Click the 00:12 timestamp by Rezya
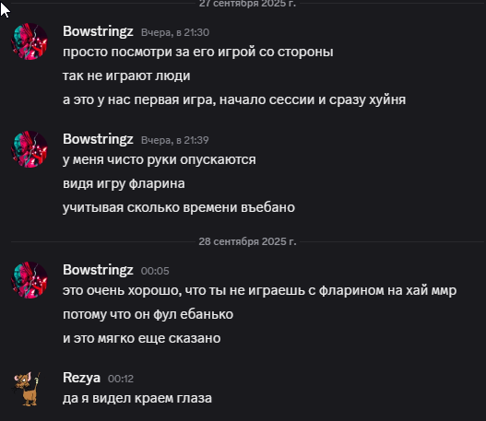The image size is (486, 421). tap(121, 379)
